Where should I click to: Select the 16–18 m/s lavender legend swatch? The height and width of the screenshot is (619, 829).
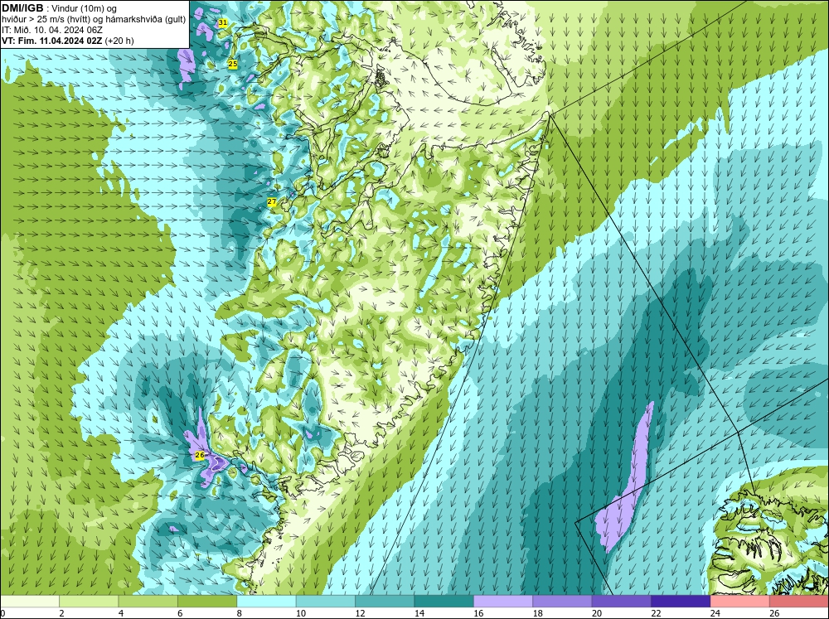click(503, 601)
